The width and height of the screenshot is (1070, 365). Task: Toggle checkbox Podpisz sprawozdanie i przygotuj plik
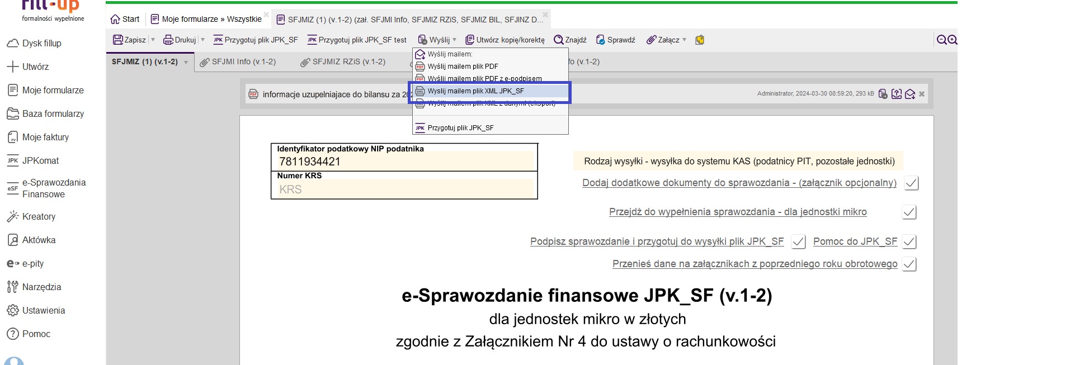point(798,242)
